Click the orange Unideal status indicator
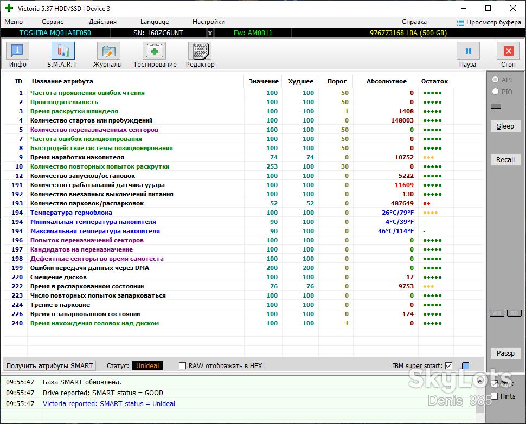 147,365
